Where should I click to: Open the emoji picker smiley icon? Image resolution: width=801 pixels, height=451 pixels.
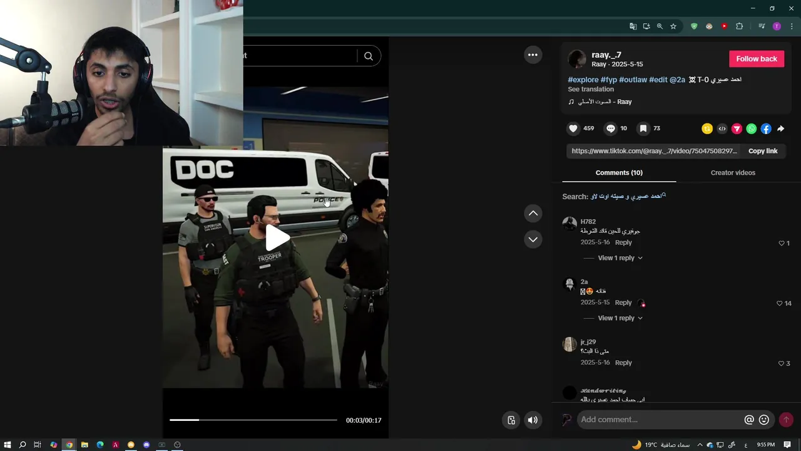tap(764, 420)
